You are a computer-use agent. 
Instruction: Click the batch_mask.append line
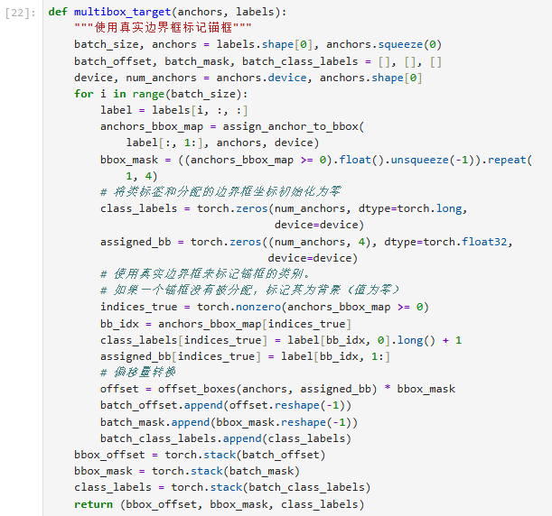pos(229,422)
